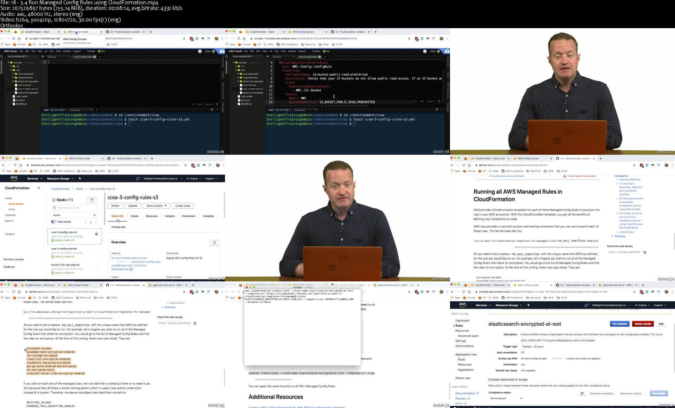Select README.md in 00:00:49 file tree
The width and height of the screenshot is (675, 408).
click(x=20, y=104)
